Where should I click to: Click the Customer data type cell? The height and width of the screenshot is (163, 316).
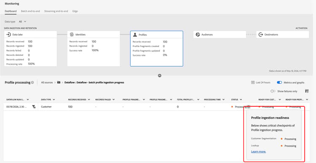pyautogui.click(x=46, y=107)
